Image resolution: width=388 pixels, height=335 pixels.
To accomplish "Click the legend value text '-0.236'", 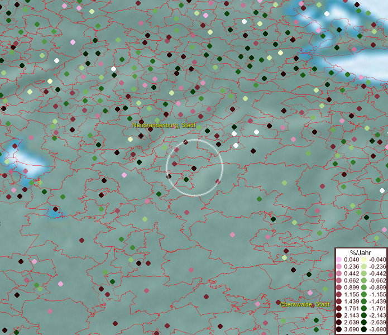I will coord(377,266).
